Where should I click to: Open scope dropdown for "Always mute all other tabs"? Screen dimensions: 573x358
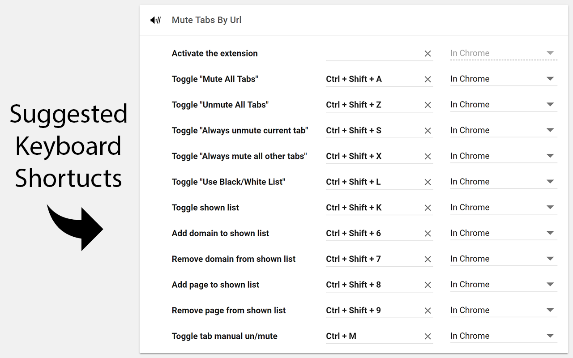[x=504, y=156]
